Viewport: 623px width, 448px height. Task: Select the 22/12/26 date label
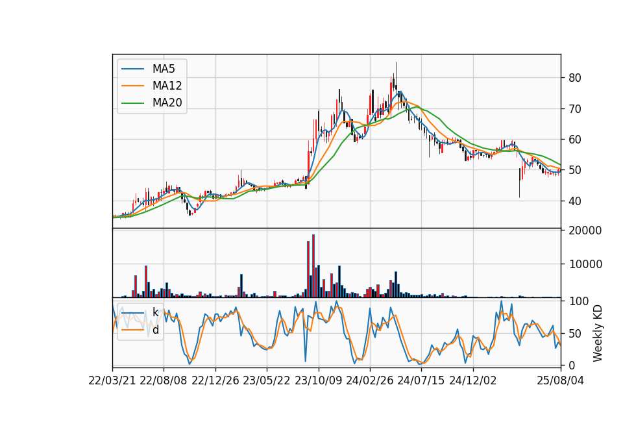point(215,380)
